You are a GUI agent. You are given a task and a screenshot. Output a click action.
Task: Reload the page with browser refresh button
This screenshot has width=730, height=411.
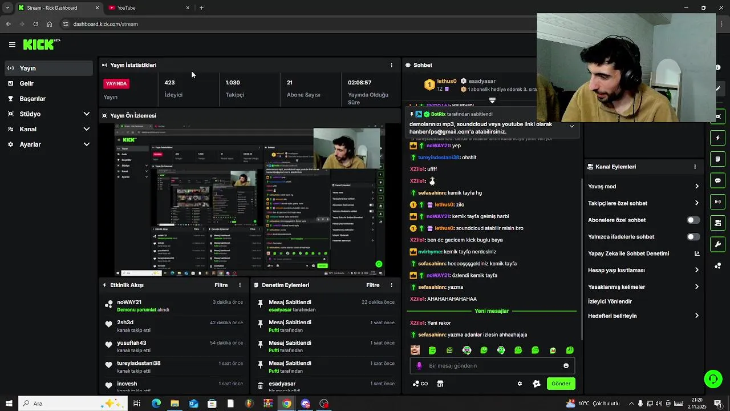(35, 24)
